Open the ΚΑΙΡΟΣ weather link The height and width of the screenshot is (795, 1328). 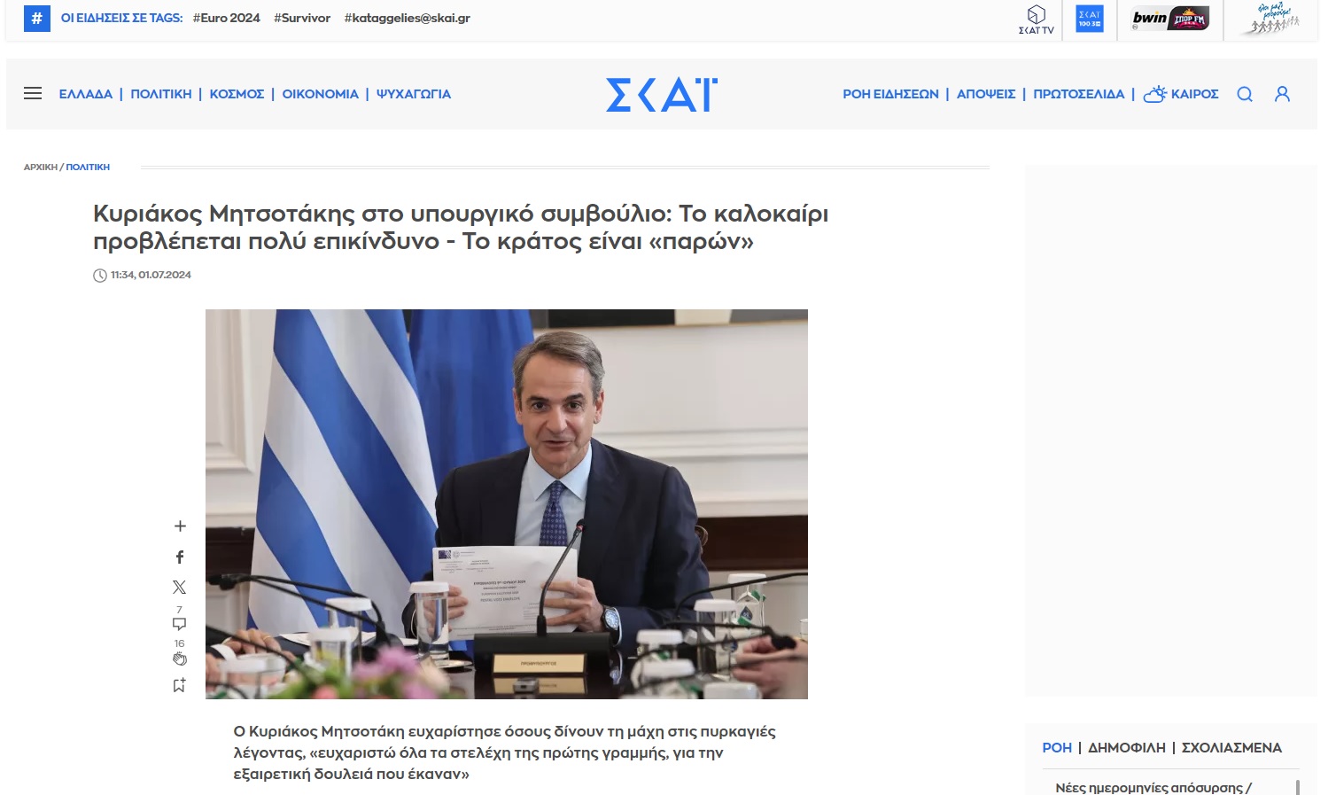[1181, 94]
